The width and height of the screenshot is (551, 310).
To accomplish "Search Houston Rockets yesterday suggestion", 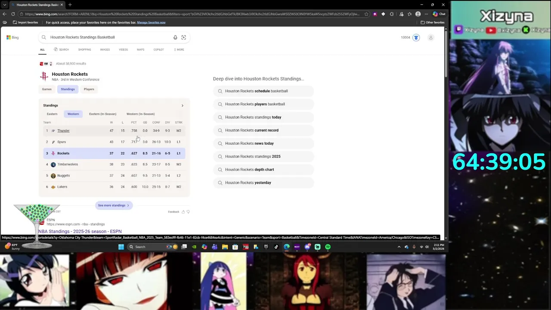I will click(263, 183).
